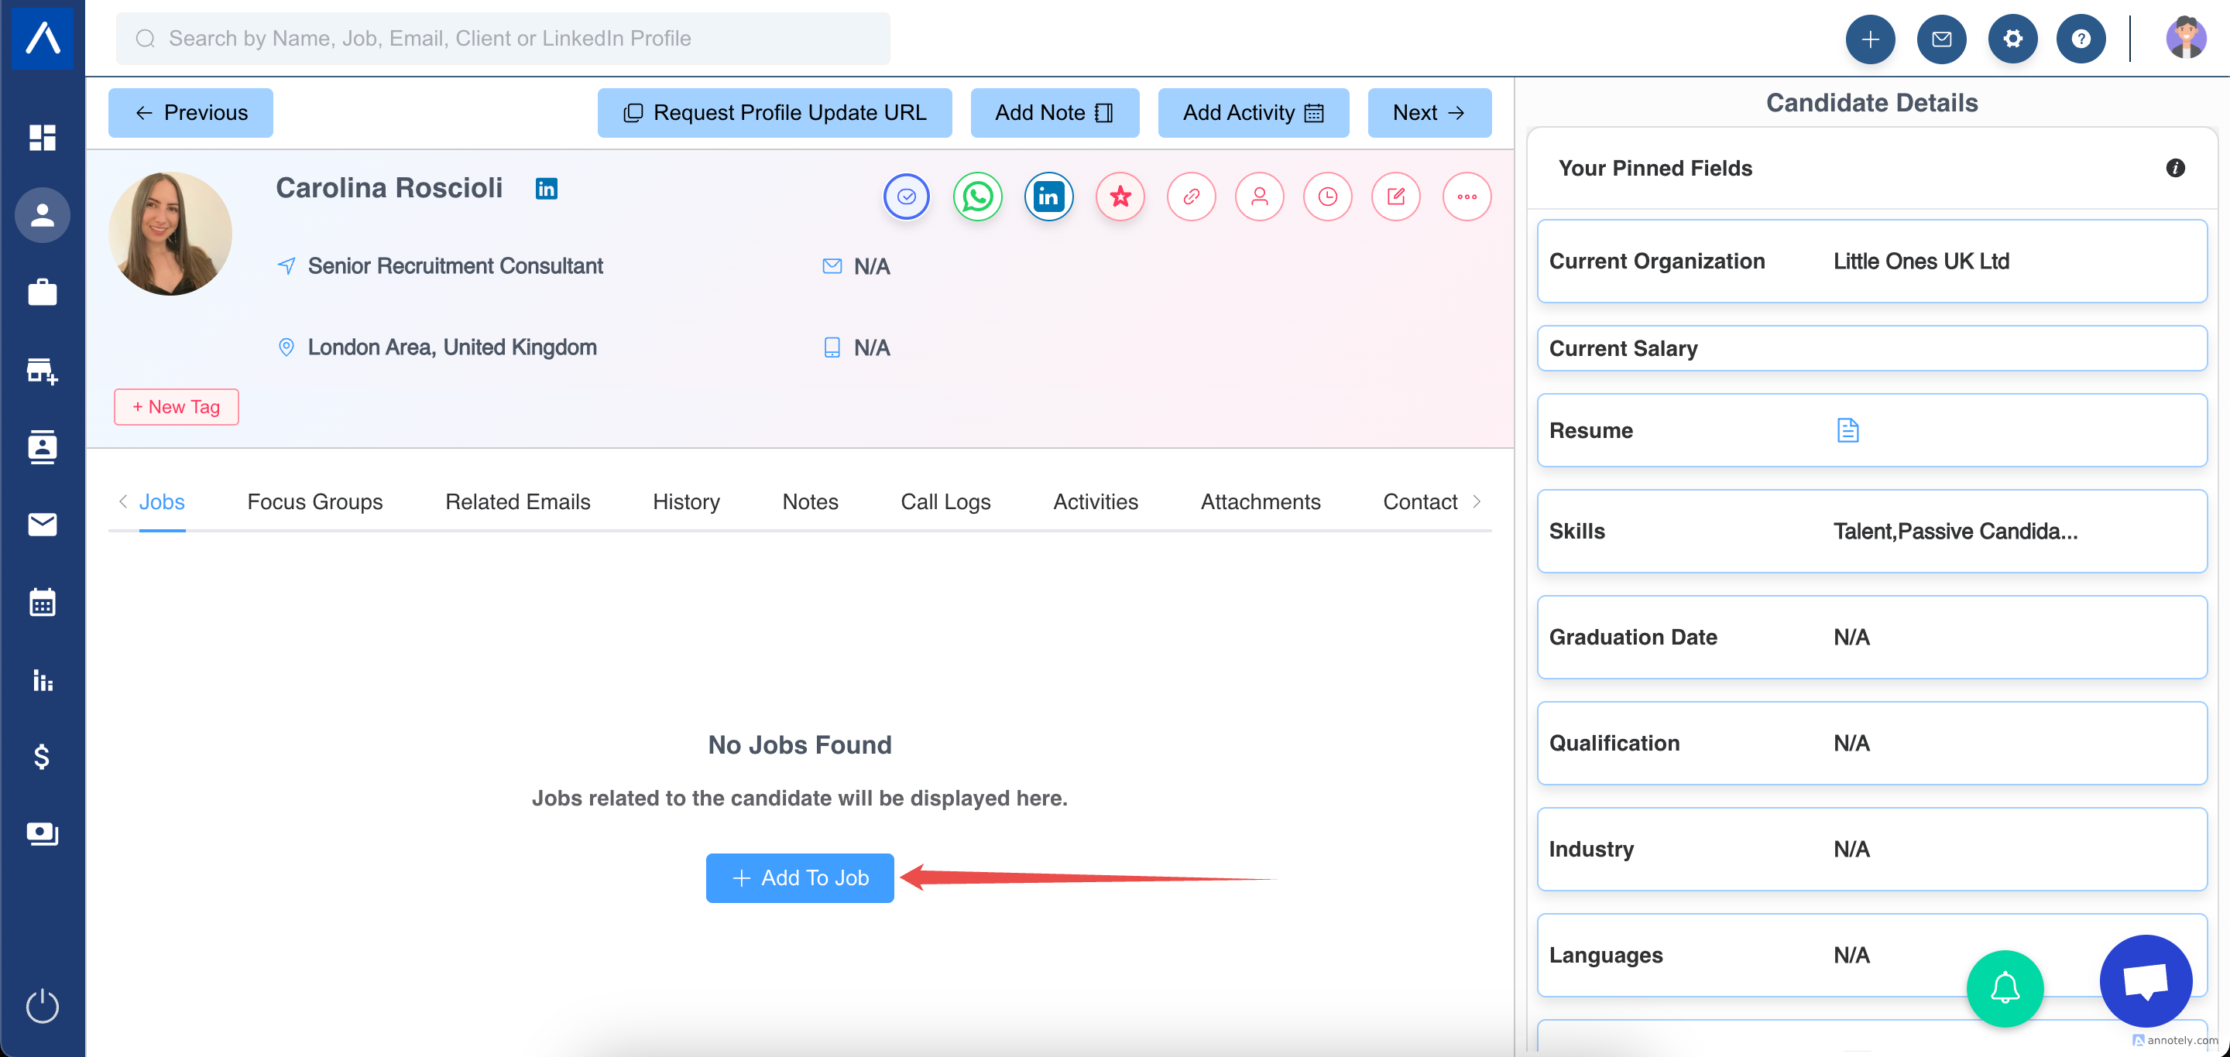Screen dimensions: 2230x1057
Task: Add a tag via New Tag
Action: coord(176,406)
